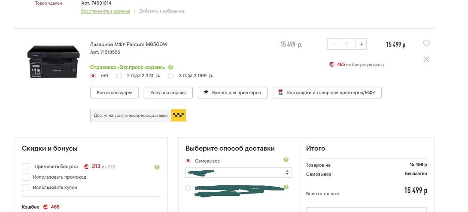Image resolution: width=468 pixels, height=212 pixels.
Task: Click the Бумага для принтеров button
Action: click(232, 93)
